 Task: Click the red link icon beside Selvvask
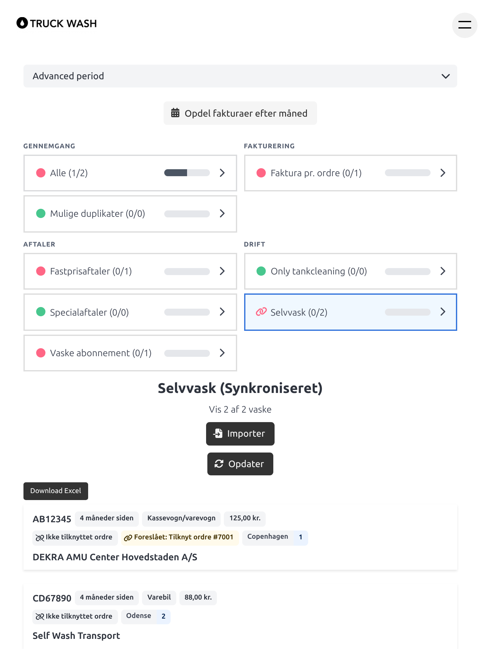click(x=261, y=312)
